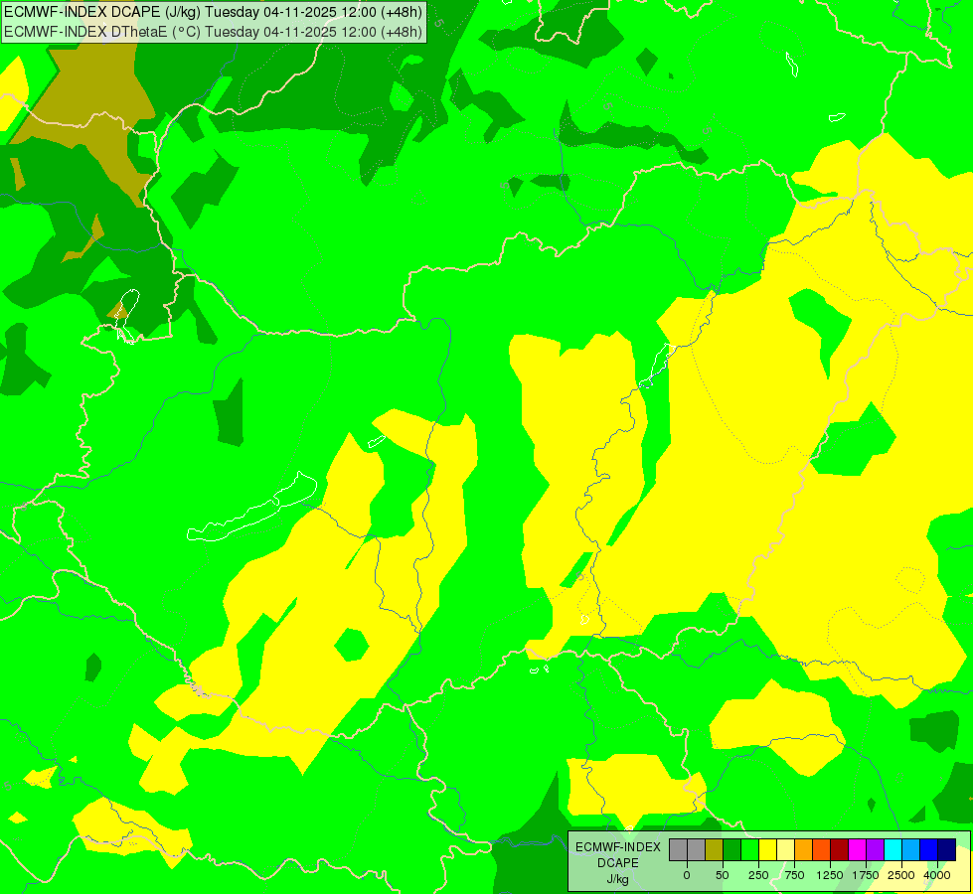Screen dimensions: 973x894
Task: Click the legend label 50
Action: (723, 875)
